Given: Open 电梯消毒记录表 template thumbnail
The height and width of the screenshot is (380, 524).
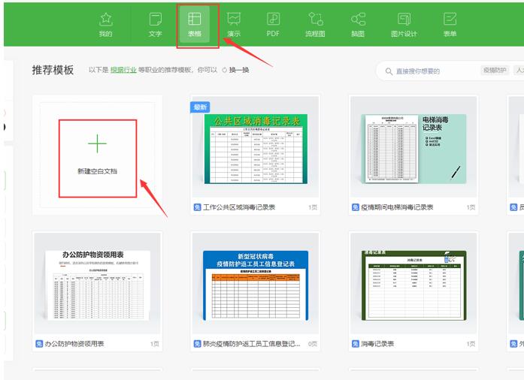Looking at the screenshot, I should point(413,147).
